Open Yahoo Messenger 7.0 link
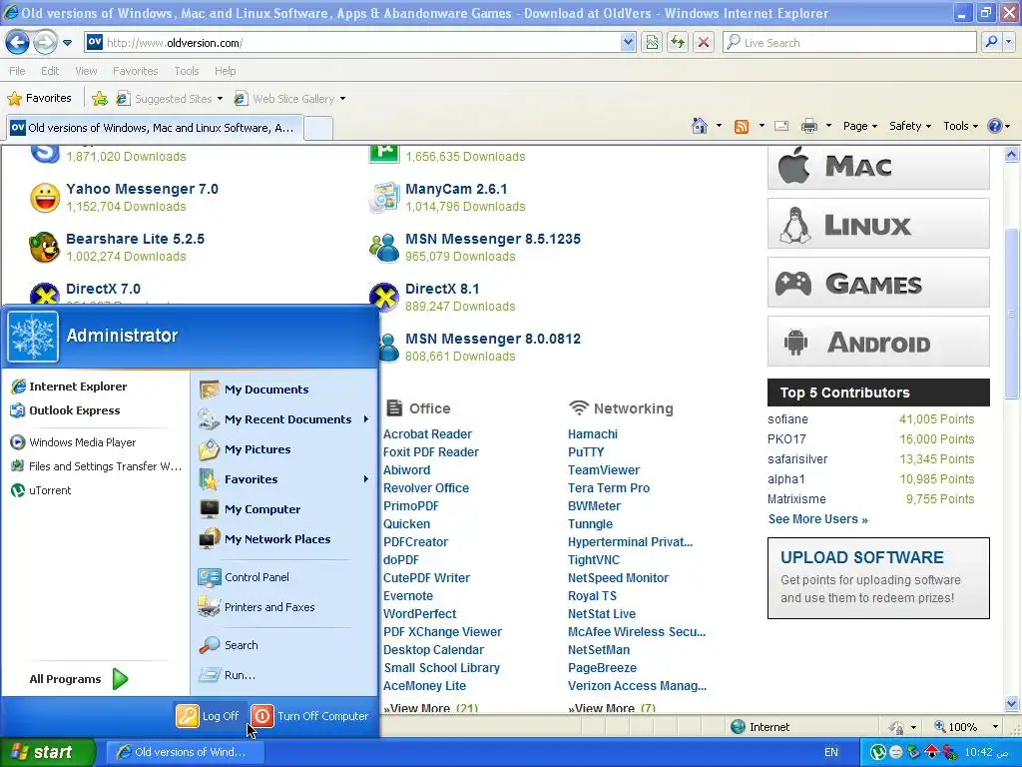This screenshot has width=1022, height=767. [x=142, y=189]
